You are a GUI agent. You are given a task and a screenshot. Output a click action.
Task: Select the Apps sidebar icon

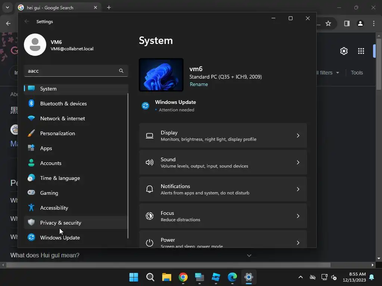pyautogui.click(x=31, y=148)
